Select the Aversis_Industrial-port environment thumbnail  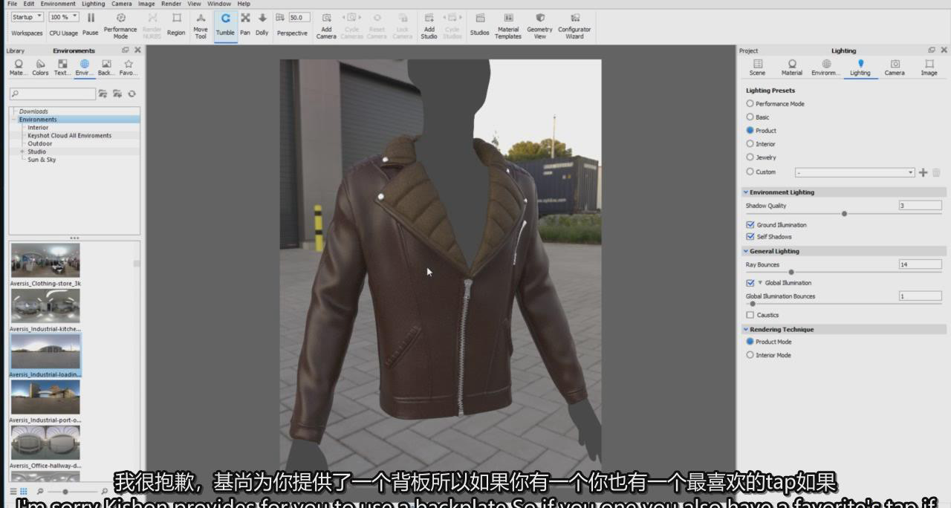pyautogui.click(x=45, y=397)
